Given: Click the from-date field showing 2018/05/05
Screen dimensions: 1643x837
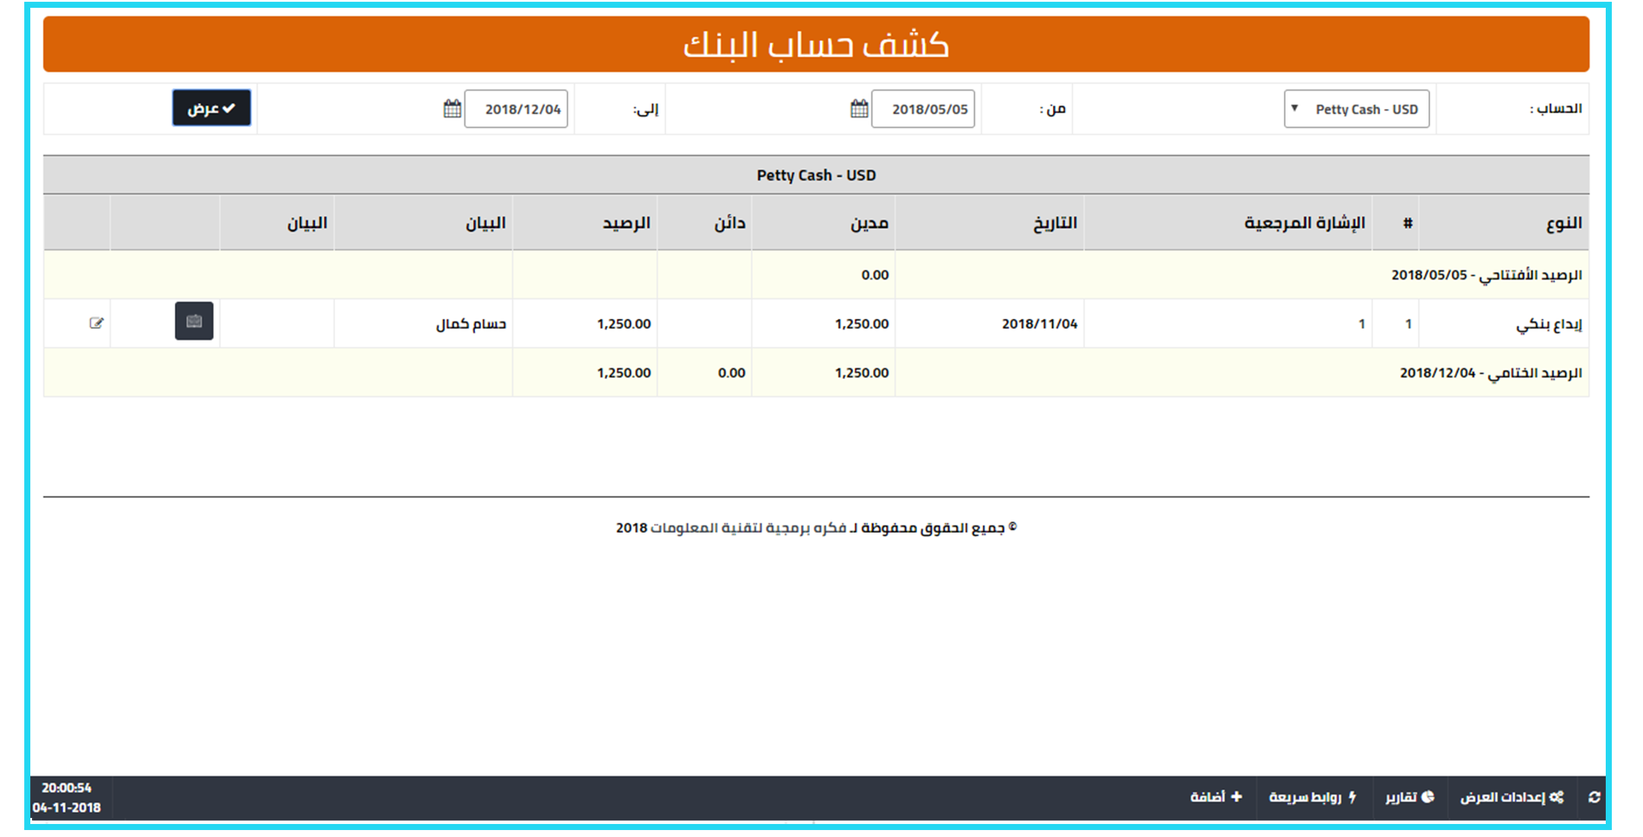Looking at the screenshot, I should (922, 109).
